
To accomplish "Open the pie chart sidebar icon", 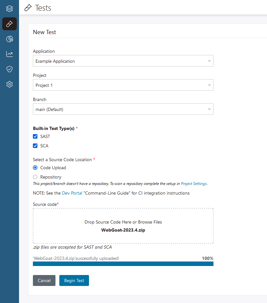I will (9, 39).
